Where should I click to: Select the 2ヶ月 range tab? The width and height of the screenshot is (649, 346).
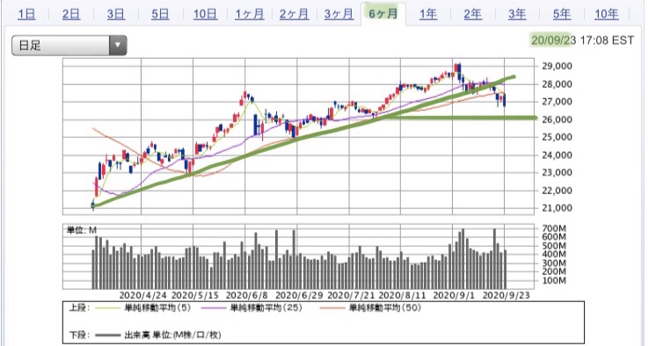[x=294, y=14]
